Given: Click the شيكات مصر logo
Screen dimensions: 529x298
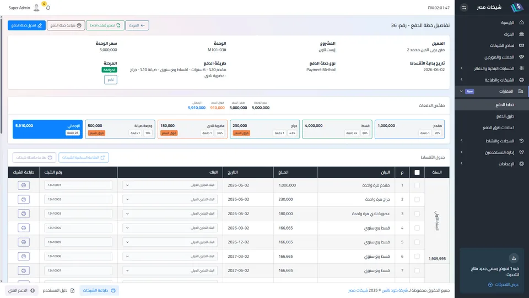Looking at the screenshot, I should coord(516,7).
